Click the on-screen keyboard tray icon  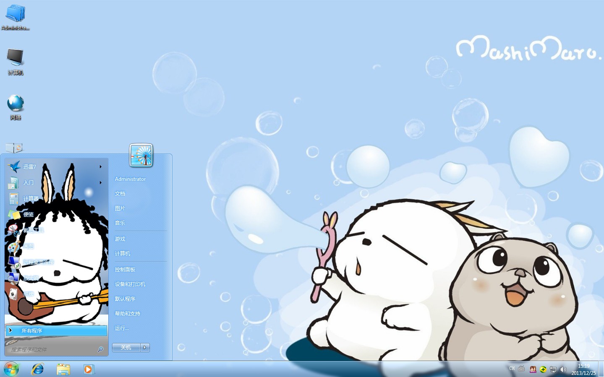(x=521, y=369)
